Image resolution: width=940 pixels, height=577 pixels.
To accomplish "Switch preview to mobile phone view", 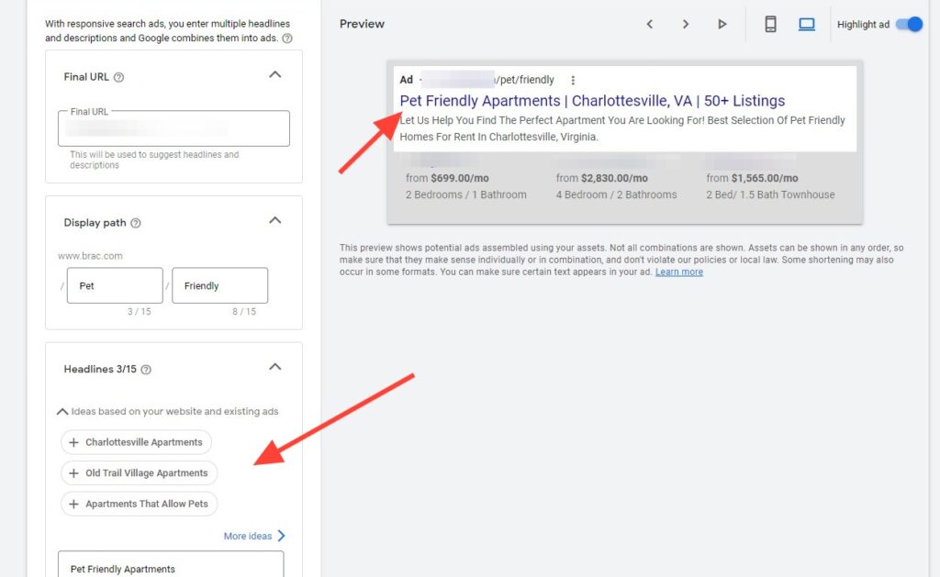I will [772, 24].
